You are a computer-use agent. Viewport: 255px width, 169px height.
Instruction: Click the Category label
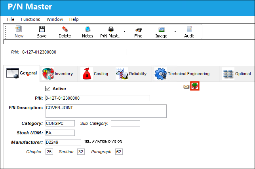pyautogui.click(x=32, y=124)
